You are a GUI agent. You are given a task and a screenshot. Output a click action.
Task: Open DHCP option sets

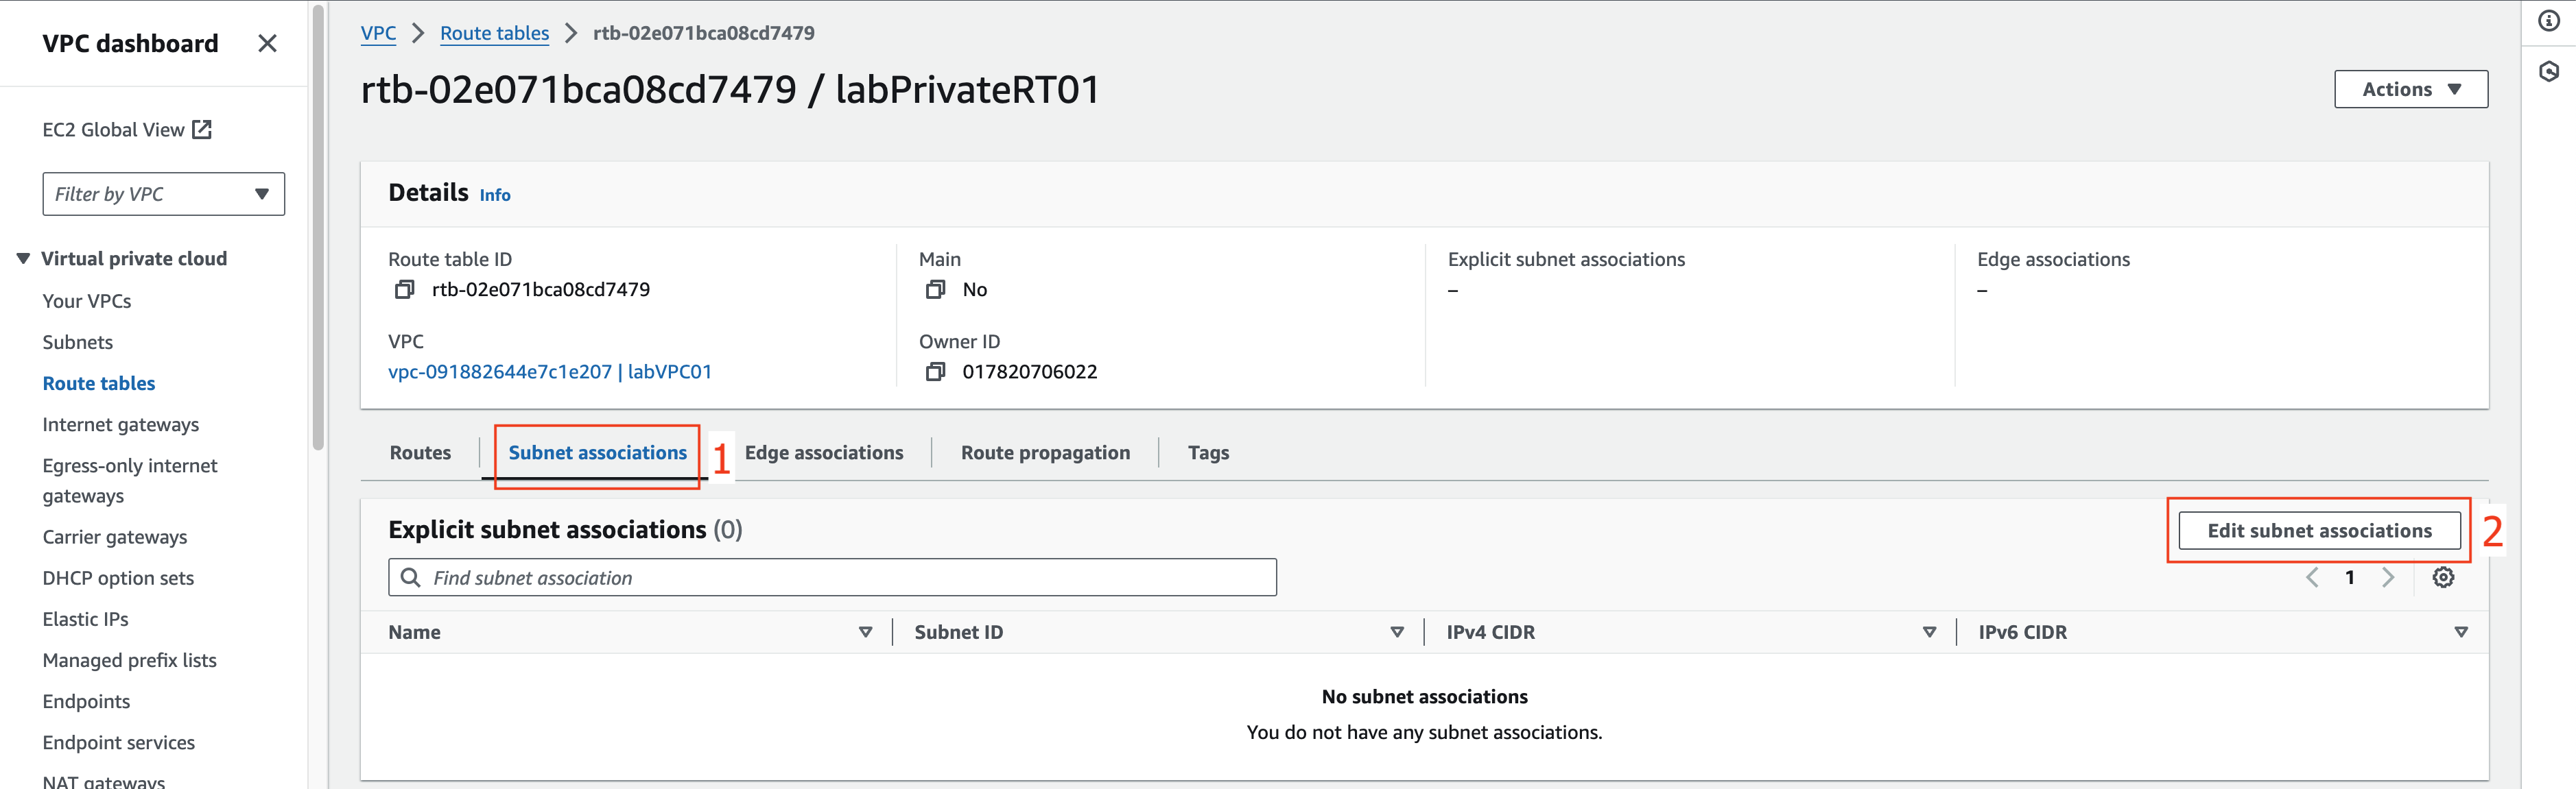[x=118, y=577]
